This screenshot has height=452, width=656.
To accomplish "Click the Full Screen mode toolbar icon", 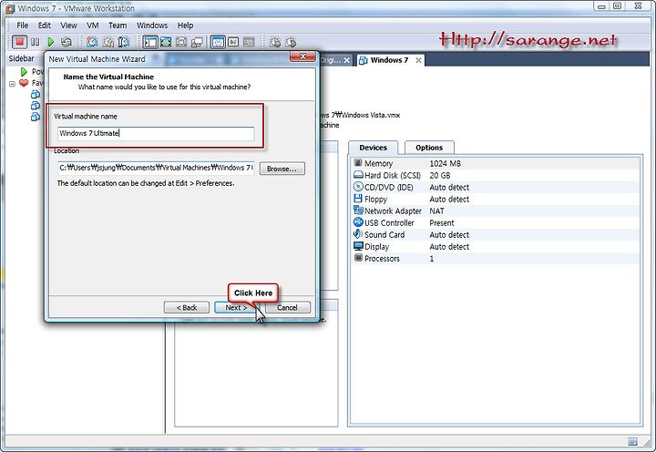I will (x=181, y=42).
